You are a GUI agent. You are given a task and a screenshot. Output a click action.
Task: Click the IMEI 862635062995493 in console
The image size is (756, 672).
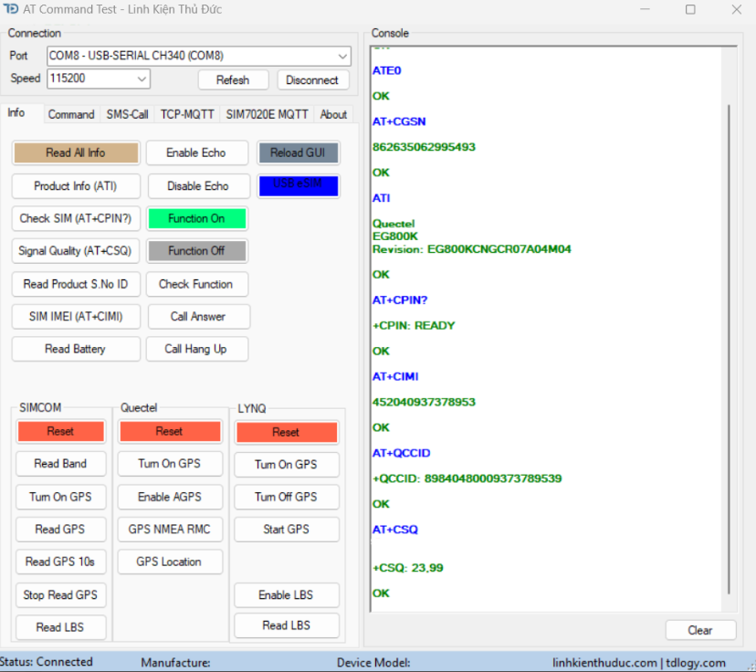point(424,147)
